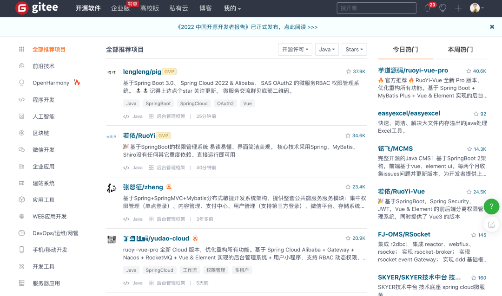This screenshot has height=296, width=502.
Task: Open the Java language filter dropdown
Action: click(327, 49)
